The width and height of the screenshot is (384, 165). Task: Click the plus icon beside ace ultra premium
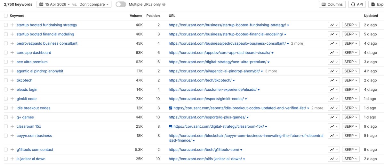coord(12,62)
